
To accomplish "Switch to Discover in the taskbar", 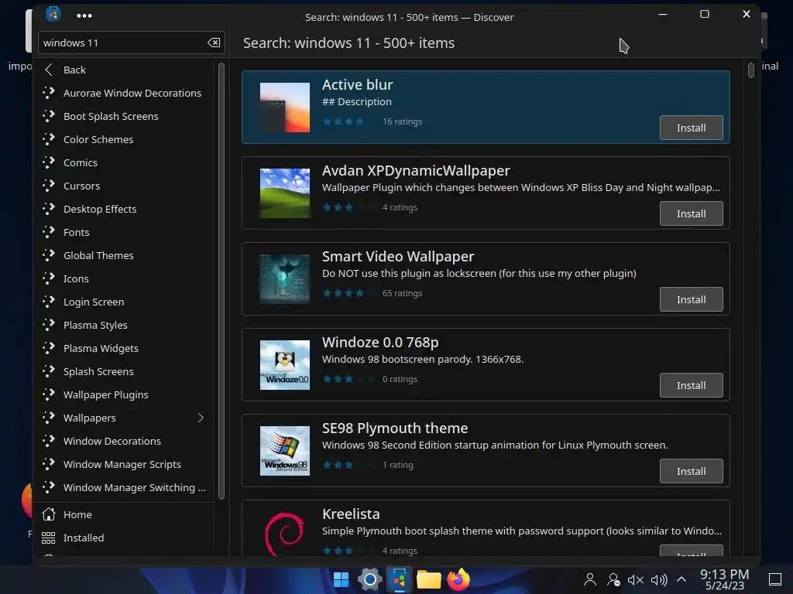I will tap(399, 580).
